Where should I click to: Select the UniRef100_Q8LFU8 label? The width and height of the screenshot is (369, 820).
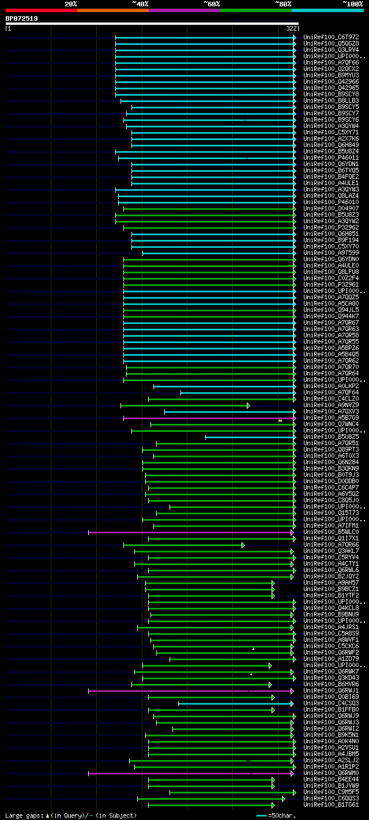pos(331,272)
